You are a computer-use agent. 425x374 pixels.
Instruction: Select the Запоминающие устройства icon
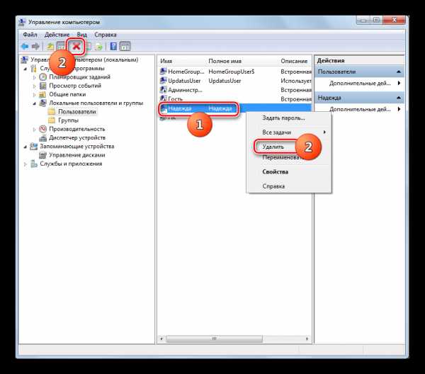[x=33, y=147]
